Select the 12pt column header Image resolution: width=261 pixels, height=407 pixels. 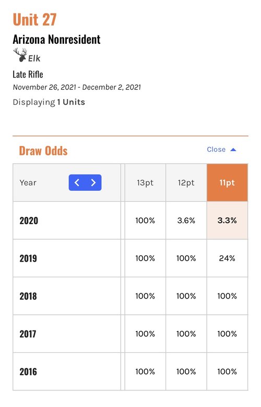point(186,183)
